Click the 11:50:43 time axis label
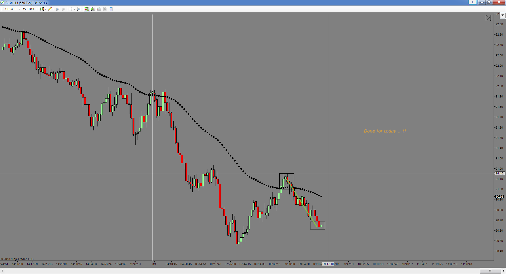This screenshot has height=274, width=506. pyautogui.click(x=466, y=264)
